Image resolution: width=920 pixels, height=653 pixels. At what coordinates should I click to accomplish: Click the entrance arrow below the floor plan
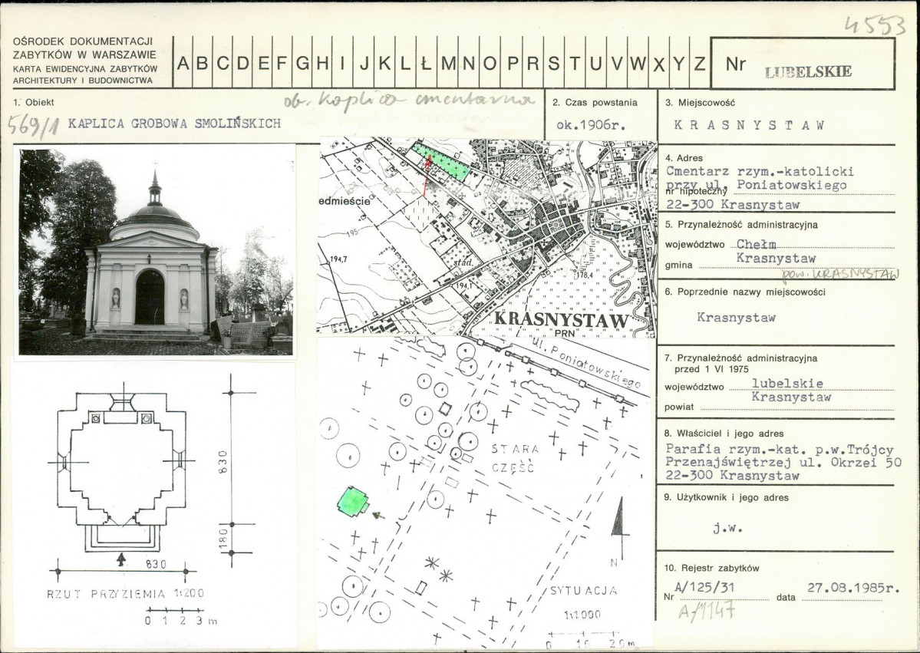click(x=121, y=559)
